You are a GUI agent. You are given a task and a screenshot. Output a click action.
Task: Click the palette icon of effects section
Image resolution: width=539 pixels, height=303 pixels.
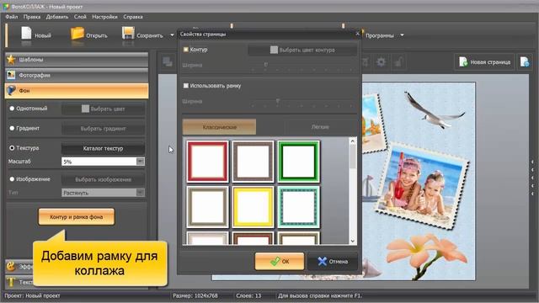pos(11,266)
